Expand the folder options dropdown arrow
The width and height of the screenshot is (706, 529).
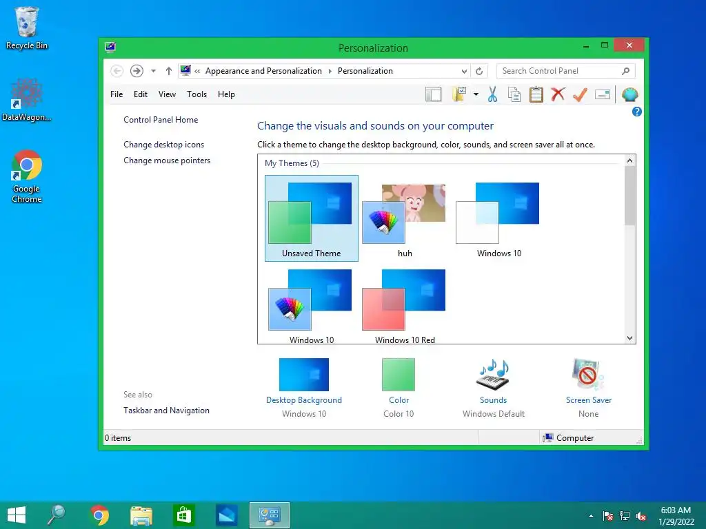(x=476, y=94)
